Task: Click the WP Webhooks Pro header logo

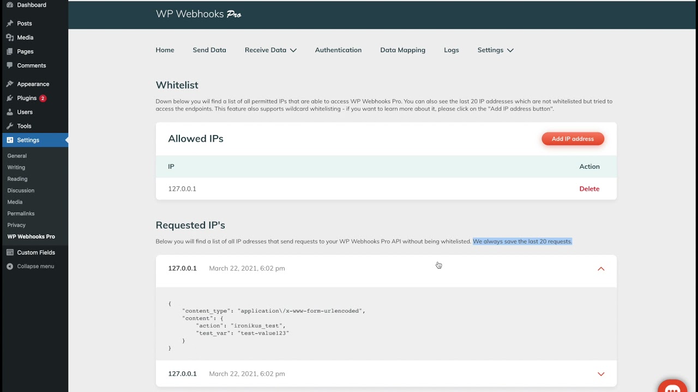Action: pos(198,14)
